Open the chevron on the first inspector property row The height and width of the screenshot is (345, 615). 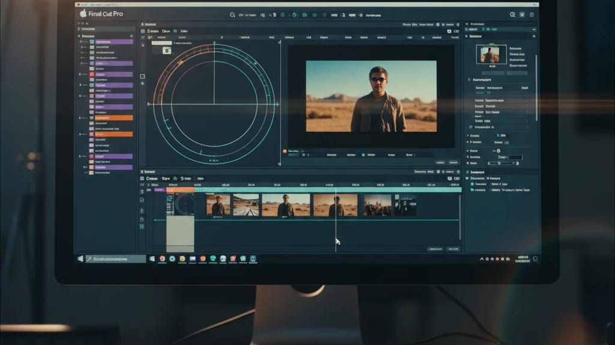527,101
